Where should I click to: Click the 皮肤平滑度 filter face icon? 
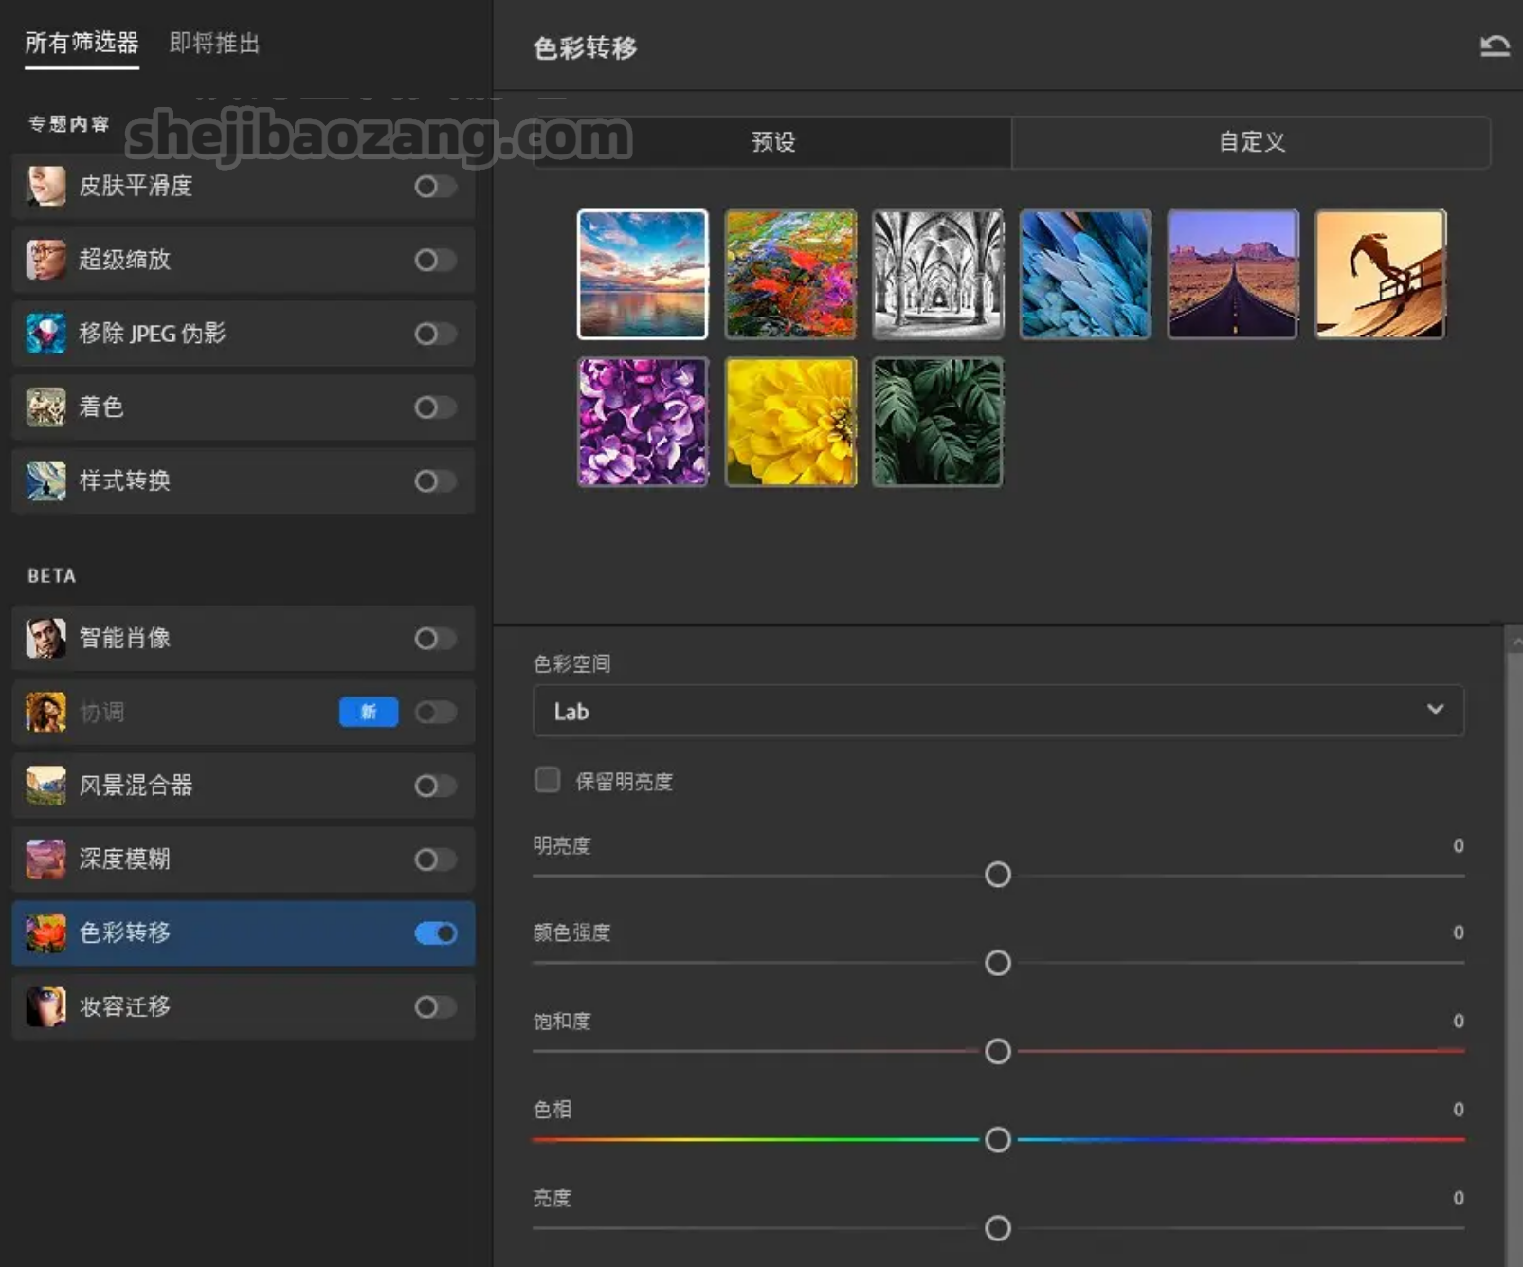point(45,186)
